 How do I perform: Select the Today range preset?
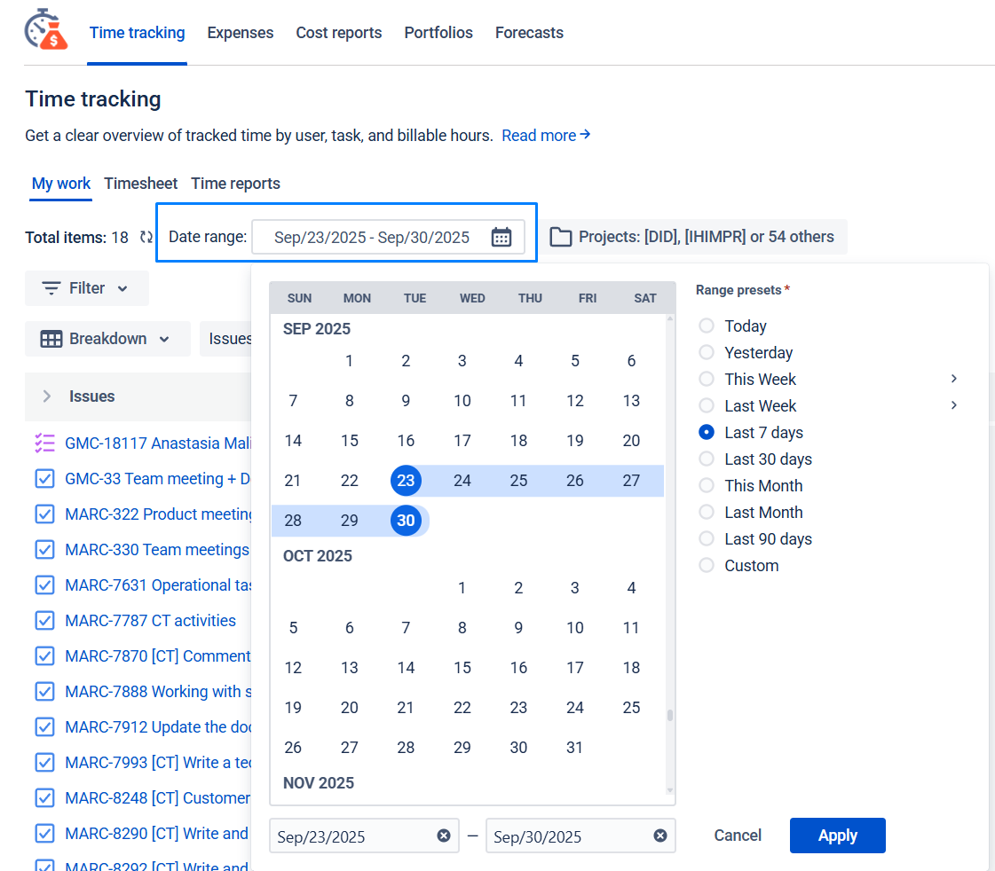[707, 326]
